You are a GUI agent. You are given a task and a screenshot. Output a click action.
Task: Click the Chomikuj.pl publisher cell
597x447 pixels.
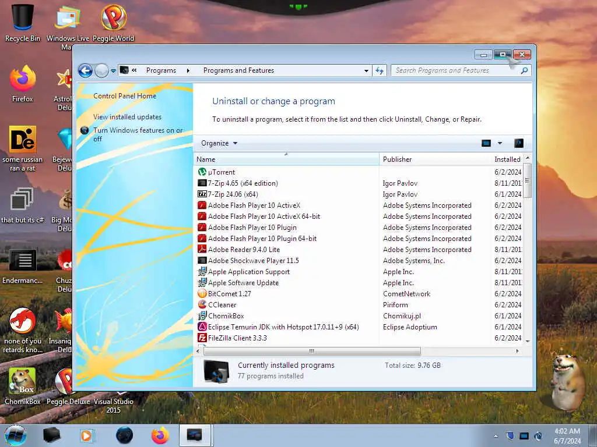[x=402, y=316]
